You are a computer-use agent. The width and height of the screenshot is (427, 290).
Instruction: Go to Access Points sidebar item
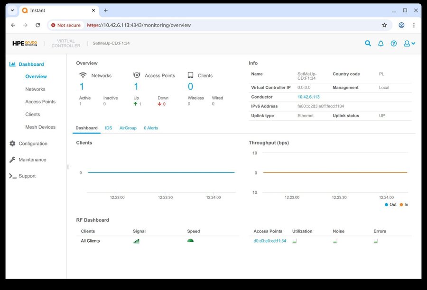point(40,102)
